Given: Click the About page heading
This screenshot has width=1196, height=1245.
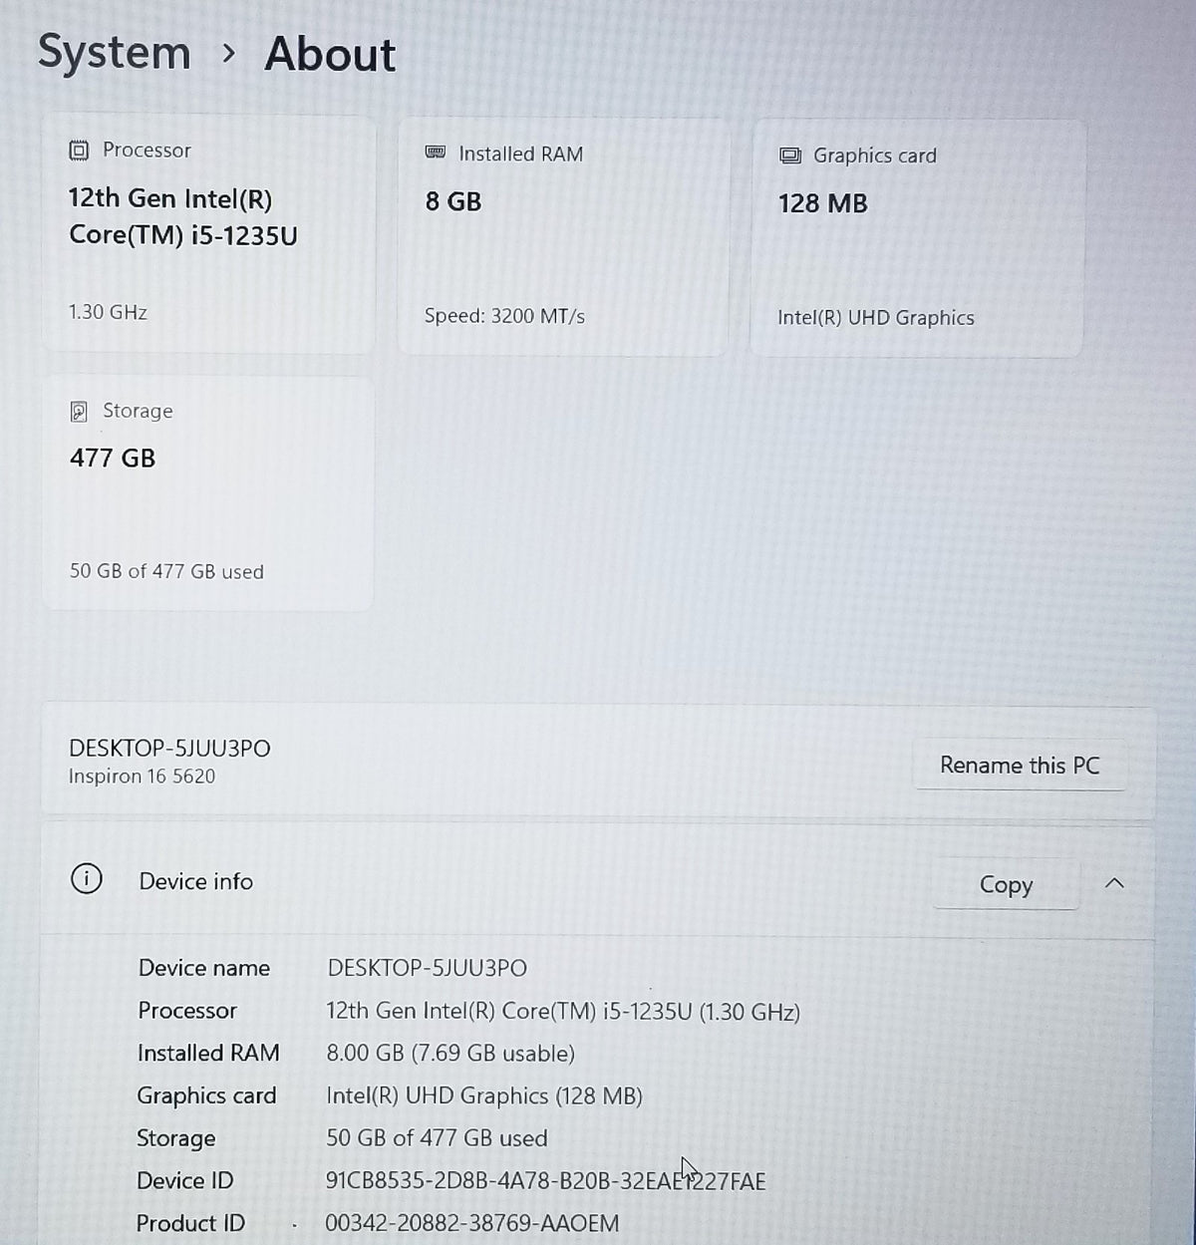Looking at the screenshot, I should (330, 54).
